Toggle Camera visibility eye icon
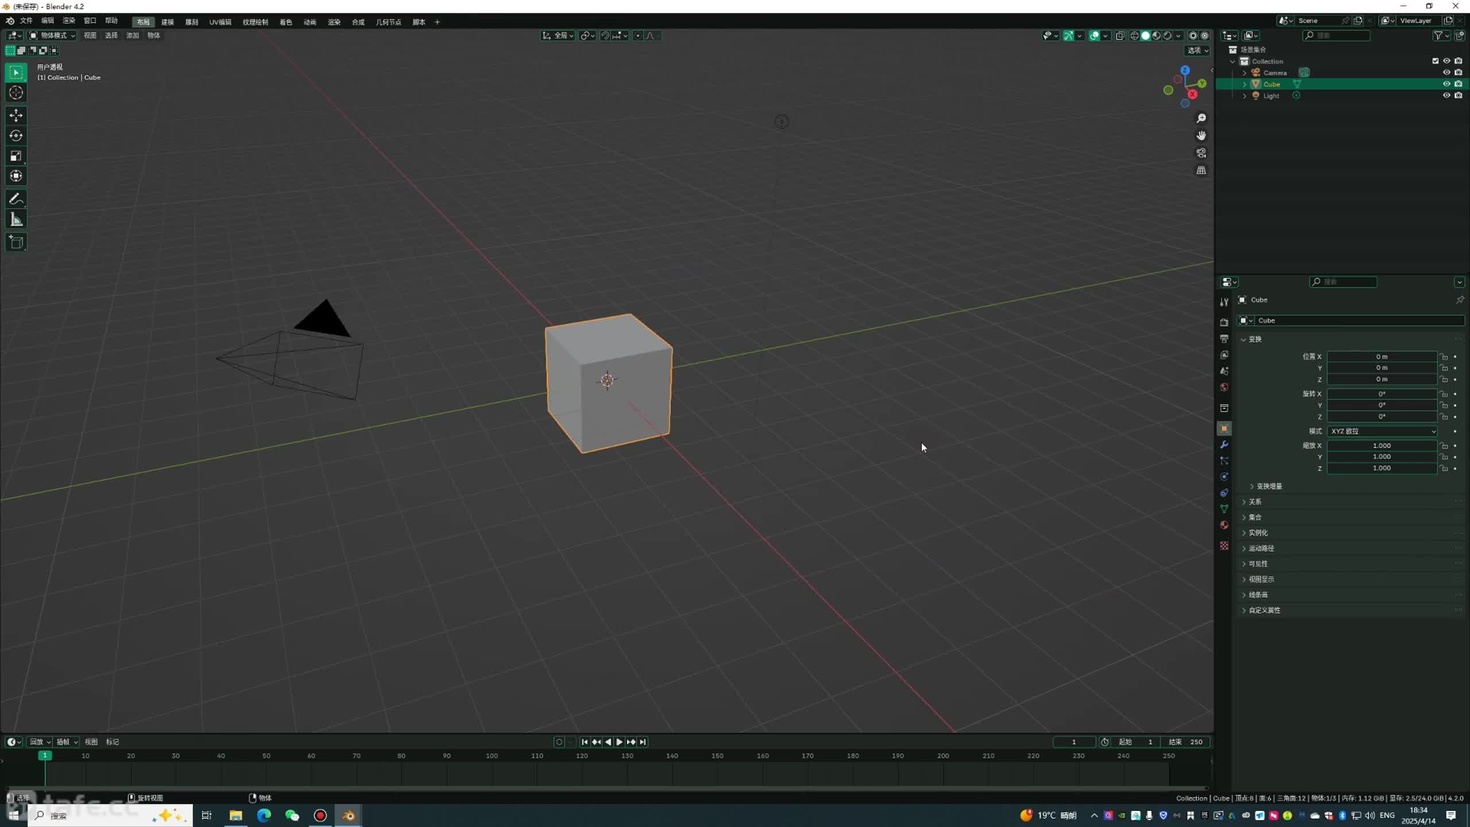1470x827 pixels. click(x=1446, y=72)
